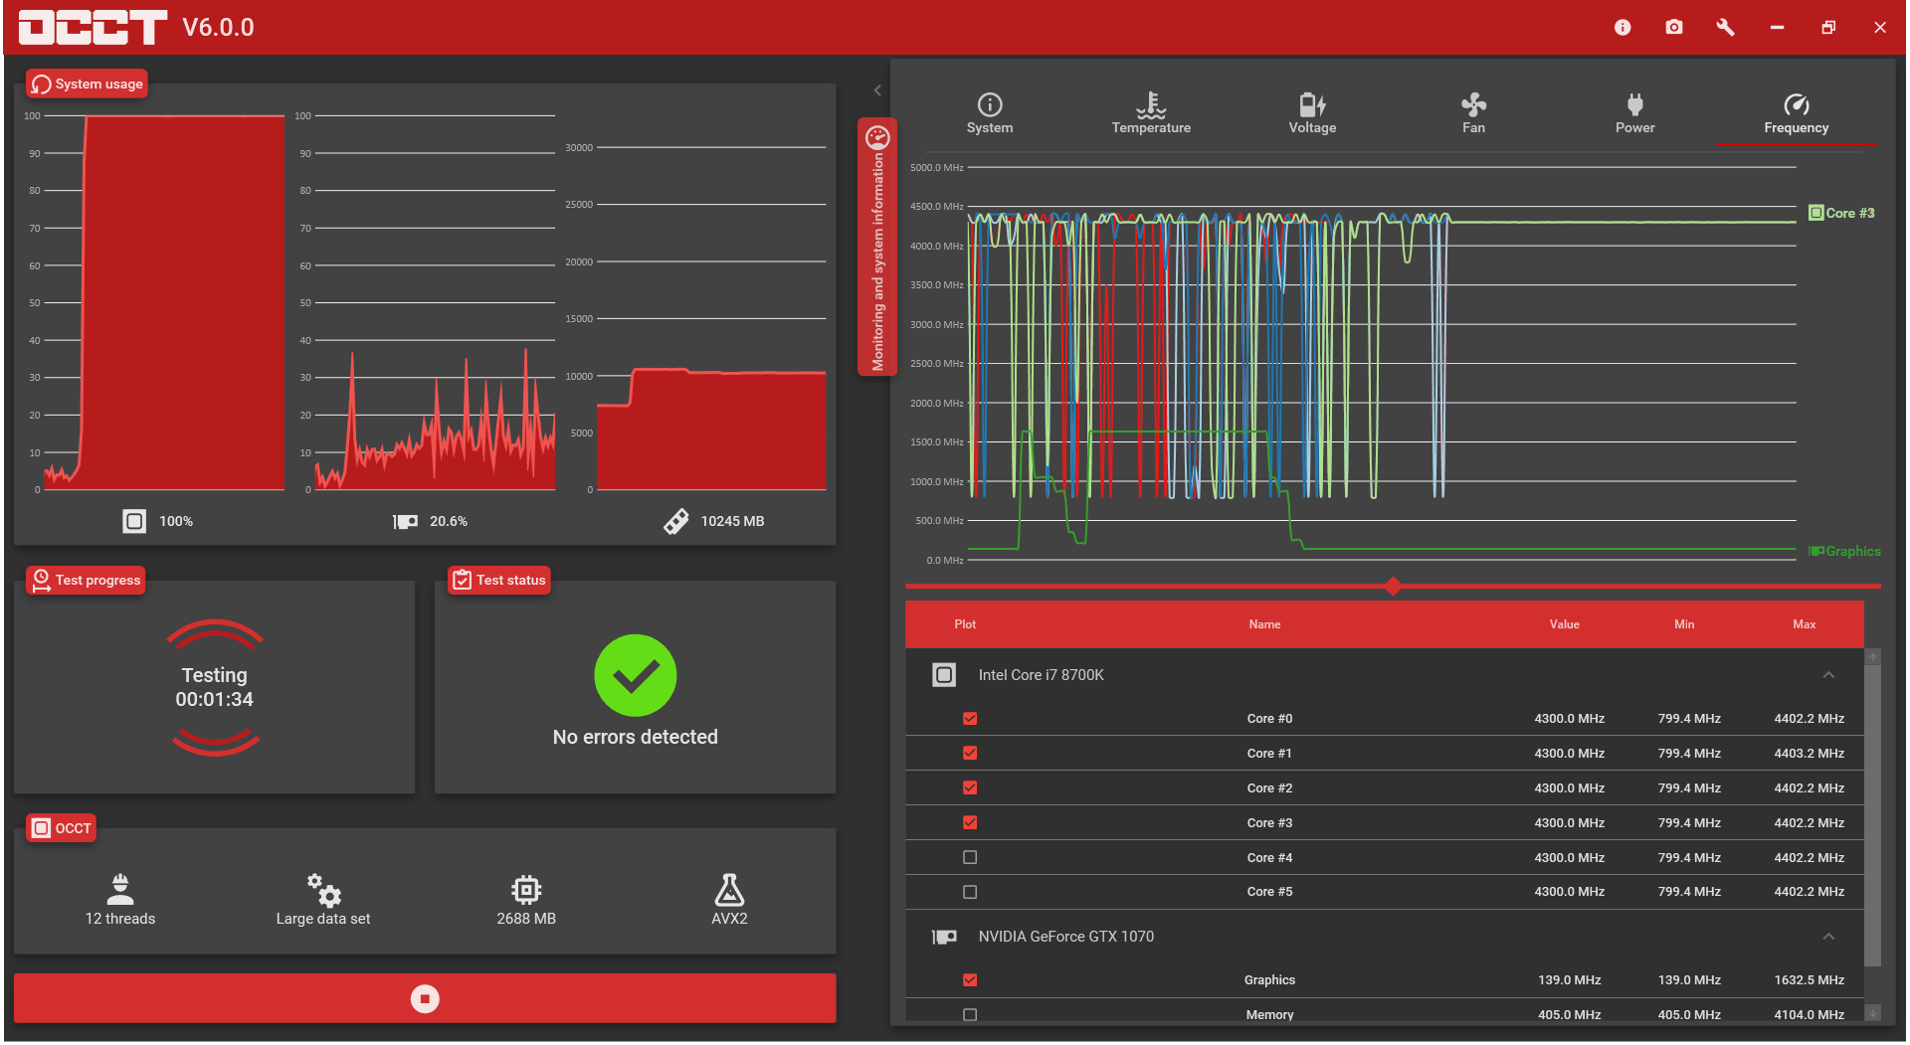Image resolution: width=1910 pixels, height=1045 pixels.
Task: Collapse the monitoring panel with the arrow
Action: [877, 90]
